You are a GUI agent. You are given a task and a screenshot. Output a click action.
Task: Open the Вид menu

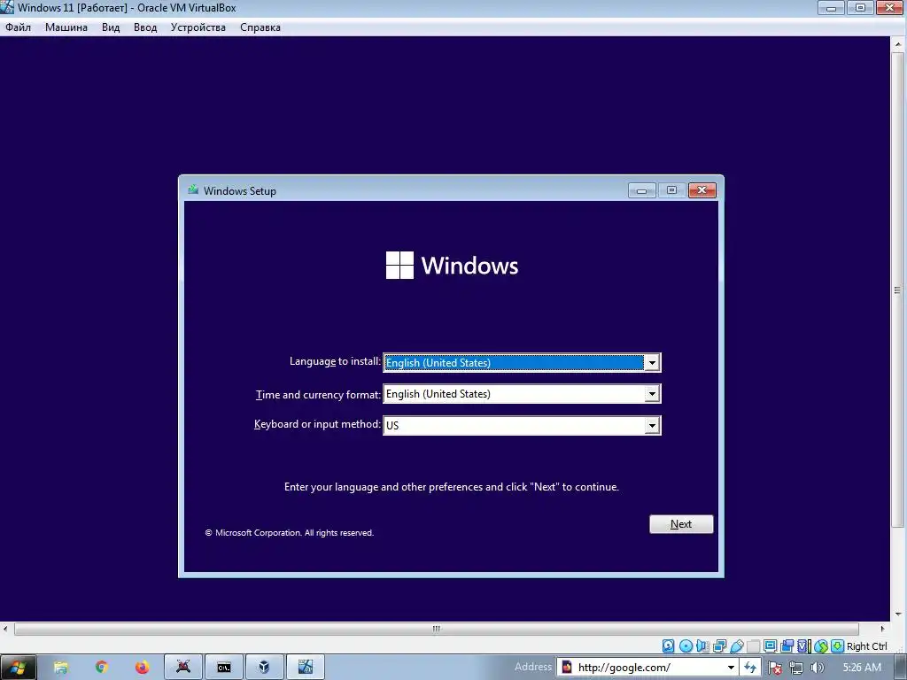click(111, 27)
